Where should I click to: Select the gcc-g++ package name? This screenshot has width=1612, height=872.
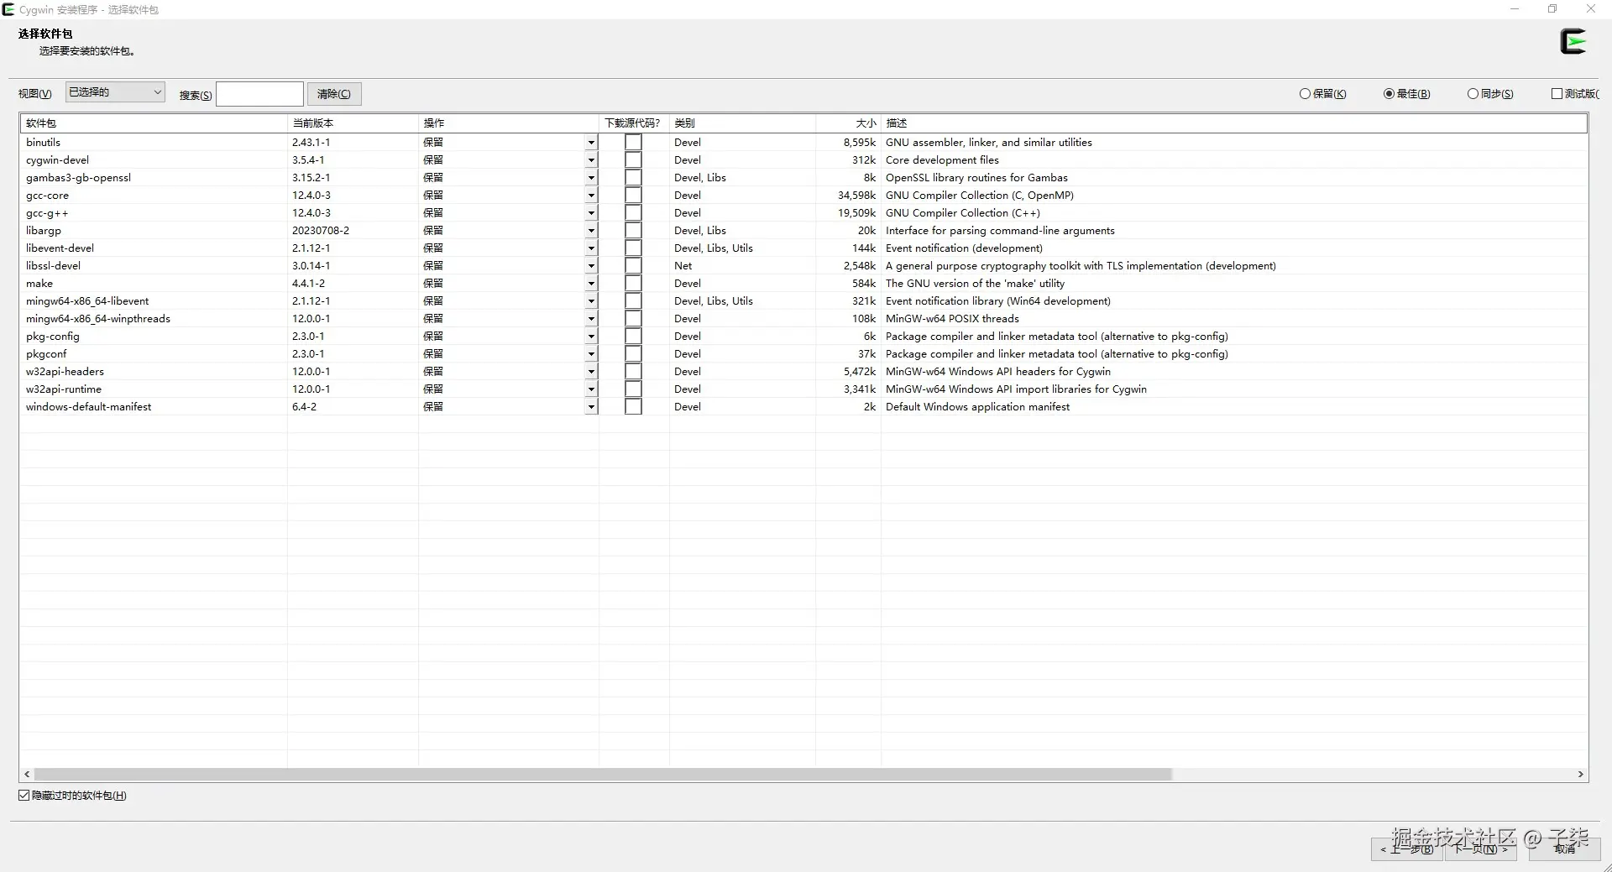tap(47, 213)
